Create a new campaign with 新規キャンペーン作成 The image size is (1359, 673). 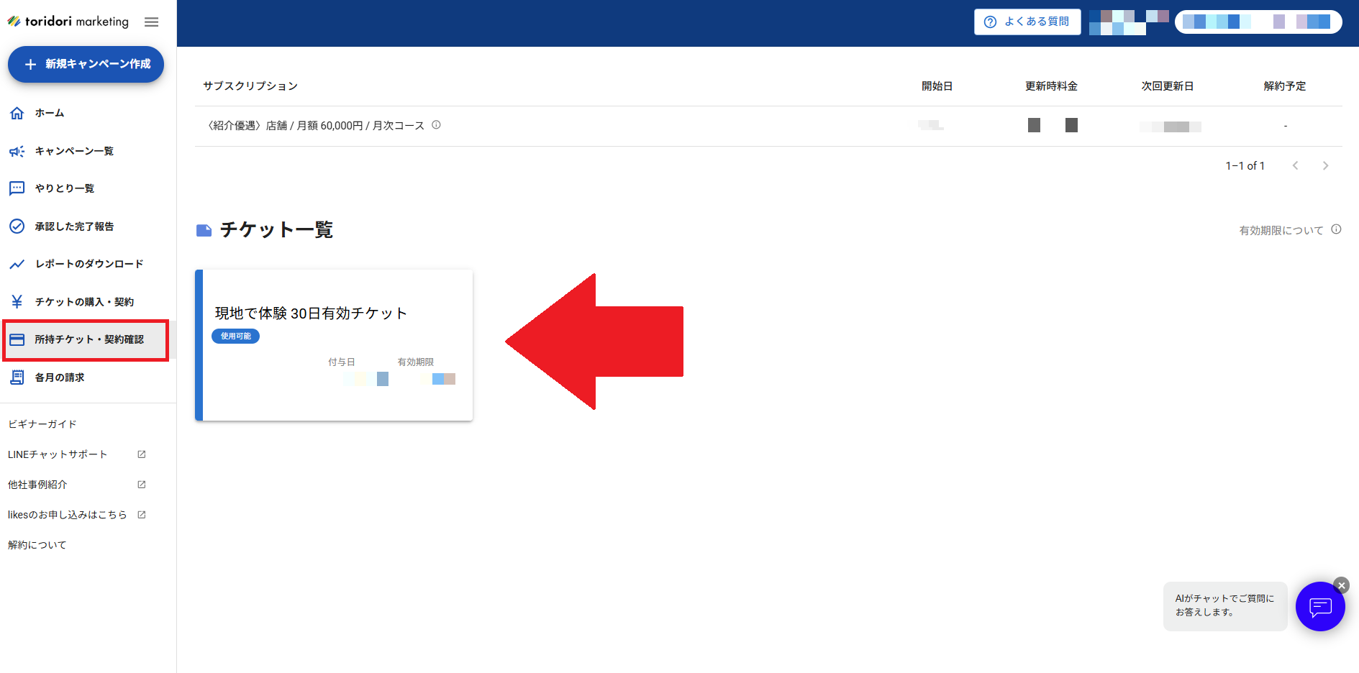pyautogui.click(x=86, y=64)
